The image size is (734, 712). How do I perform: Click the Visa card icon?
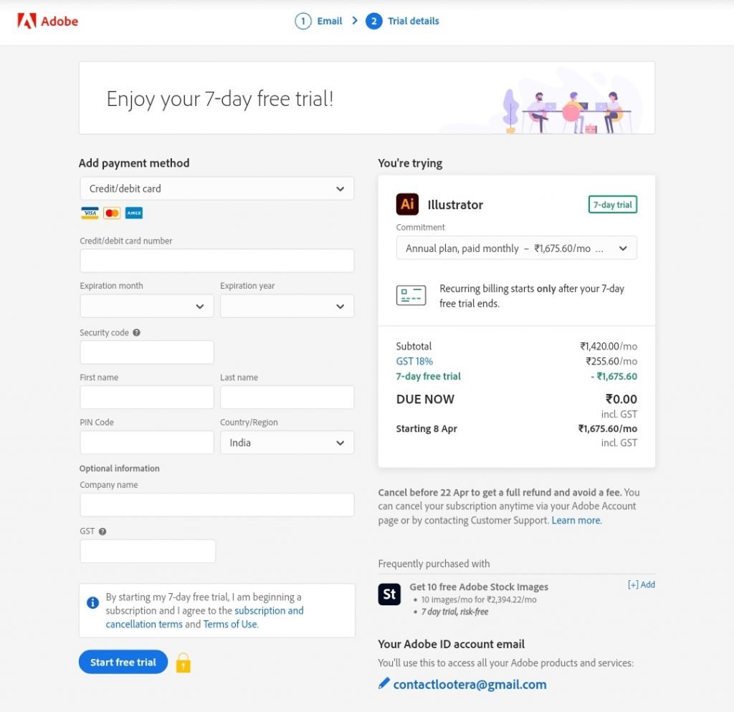(x=90, y=213)
